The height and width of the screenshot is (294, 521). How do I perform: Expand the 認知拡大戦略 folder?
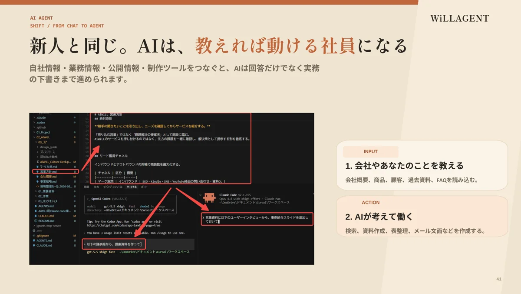[38, 157]
